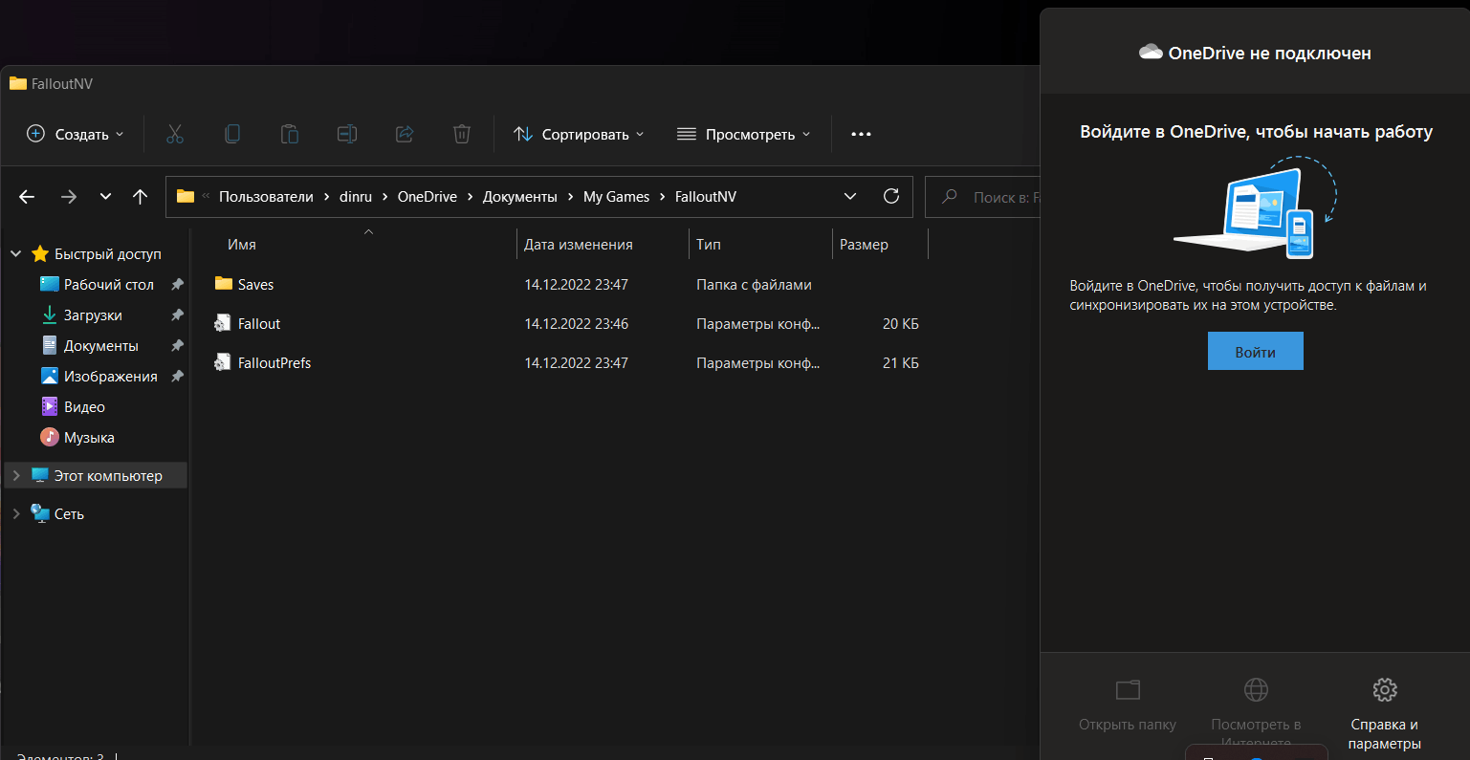
Task: Click the FalloutPrefs config file icon
Action: pos(223,362)
